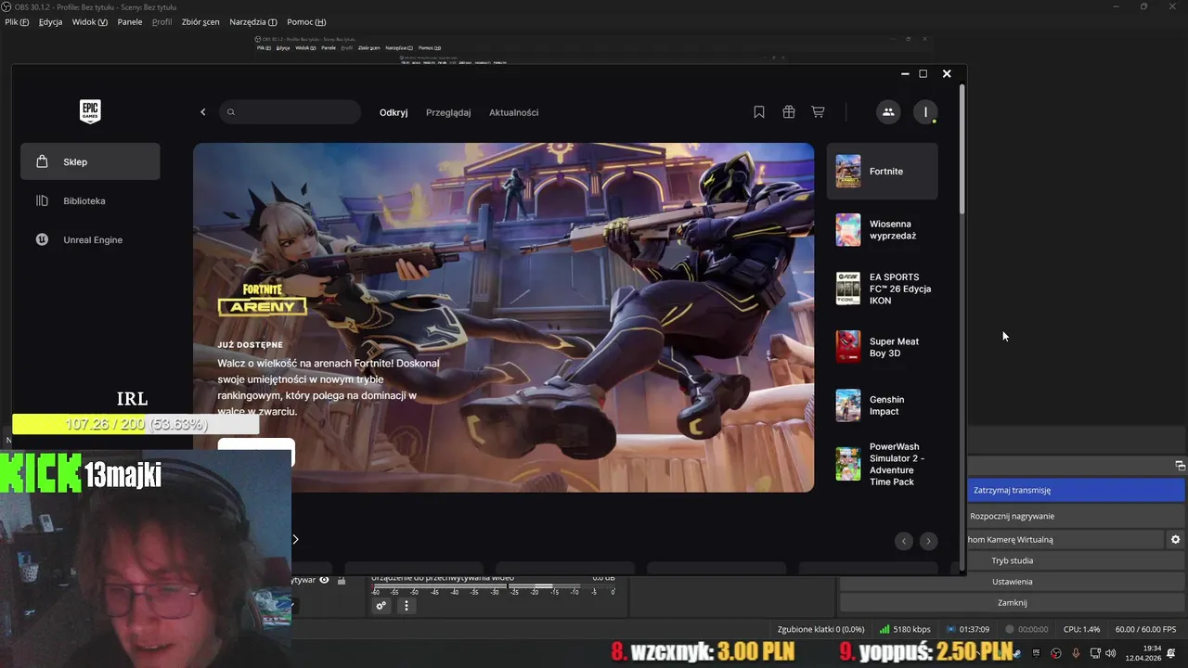The height and width of the screenshot is (668, 1188).
Task: Select EA SPORTS FC 26 Edycja IKON
Action: 883,289
